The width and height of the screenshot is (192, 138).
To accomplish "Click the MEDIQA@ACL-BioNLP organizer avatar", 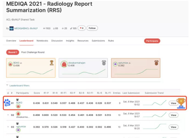I will [x=12, y=28].
